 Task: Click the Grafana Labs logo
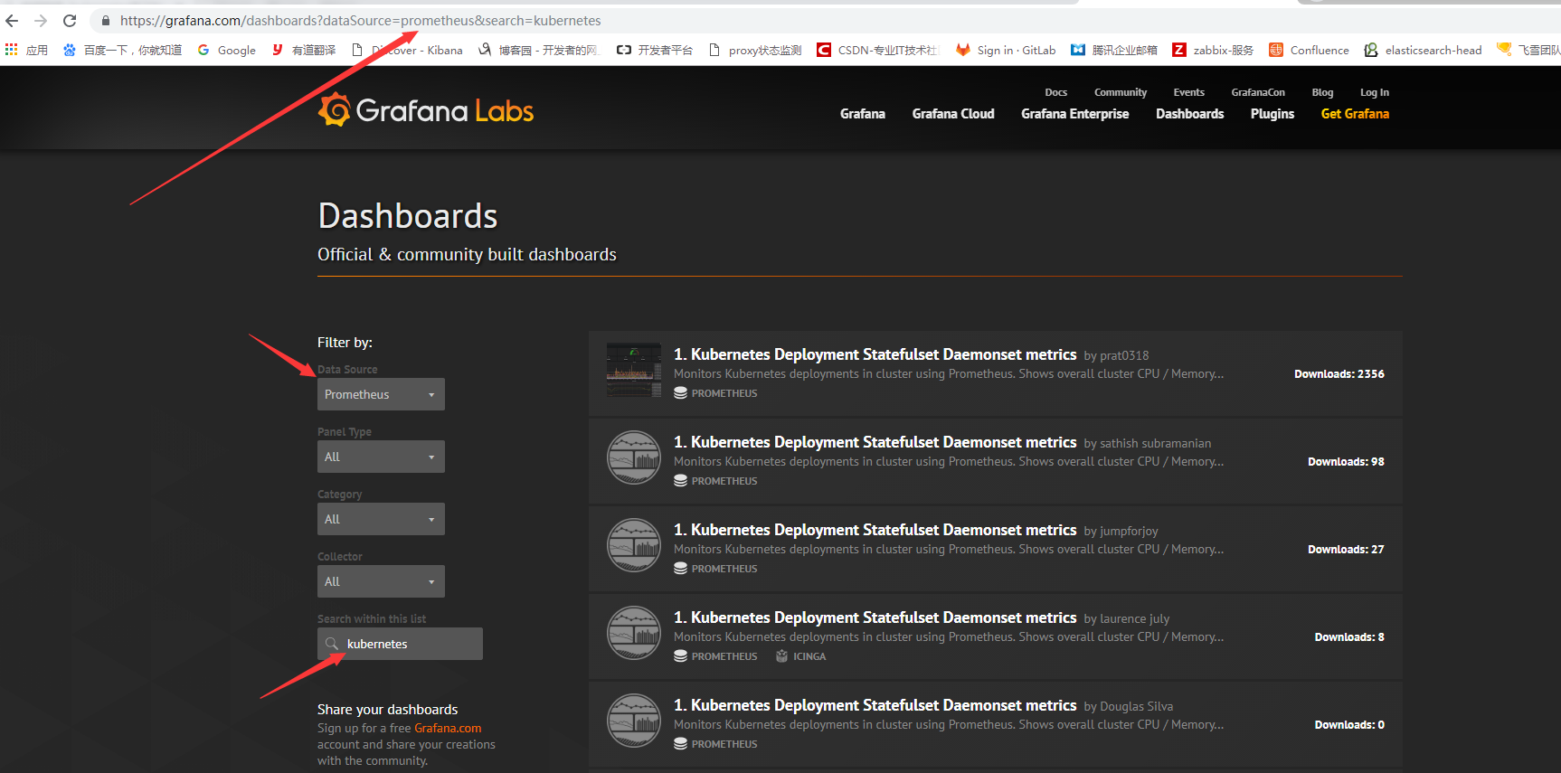coord(426,110)
